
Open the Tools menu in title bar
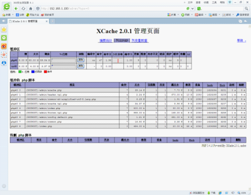(214, 2)
